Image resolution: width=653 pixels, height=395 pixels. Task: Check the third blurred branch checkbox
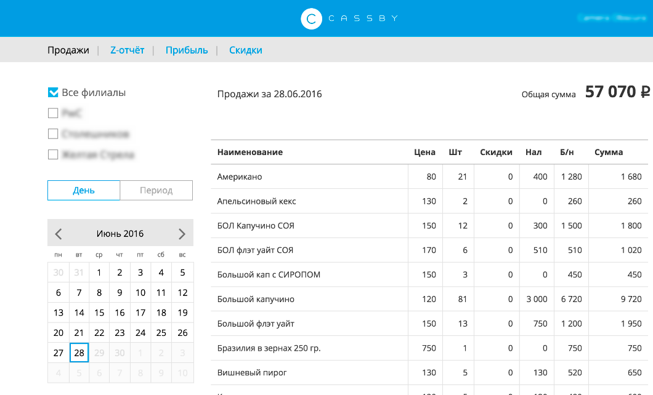(53, 154)
